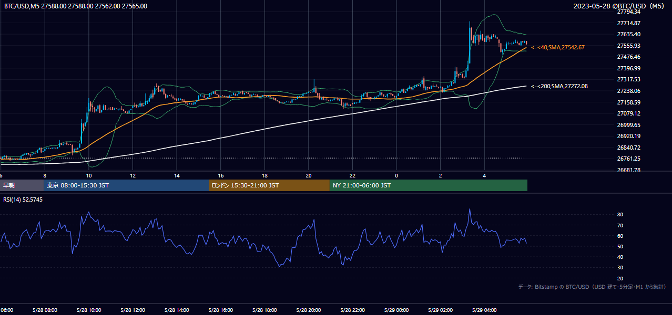Click bottom time label 5/28 16:00

point(221,310)
